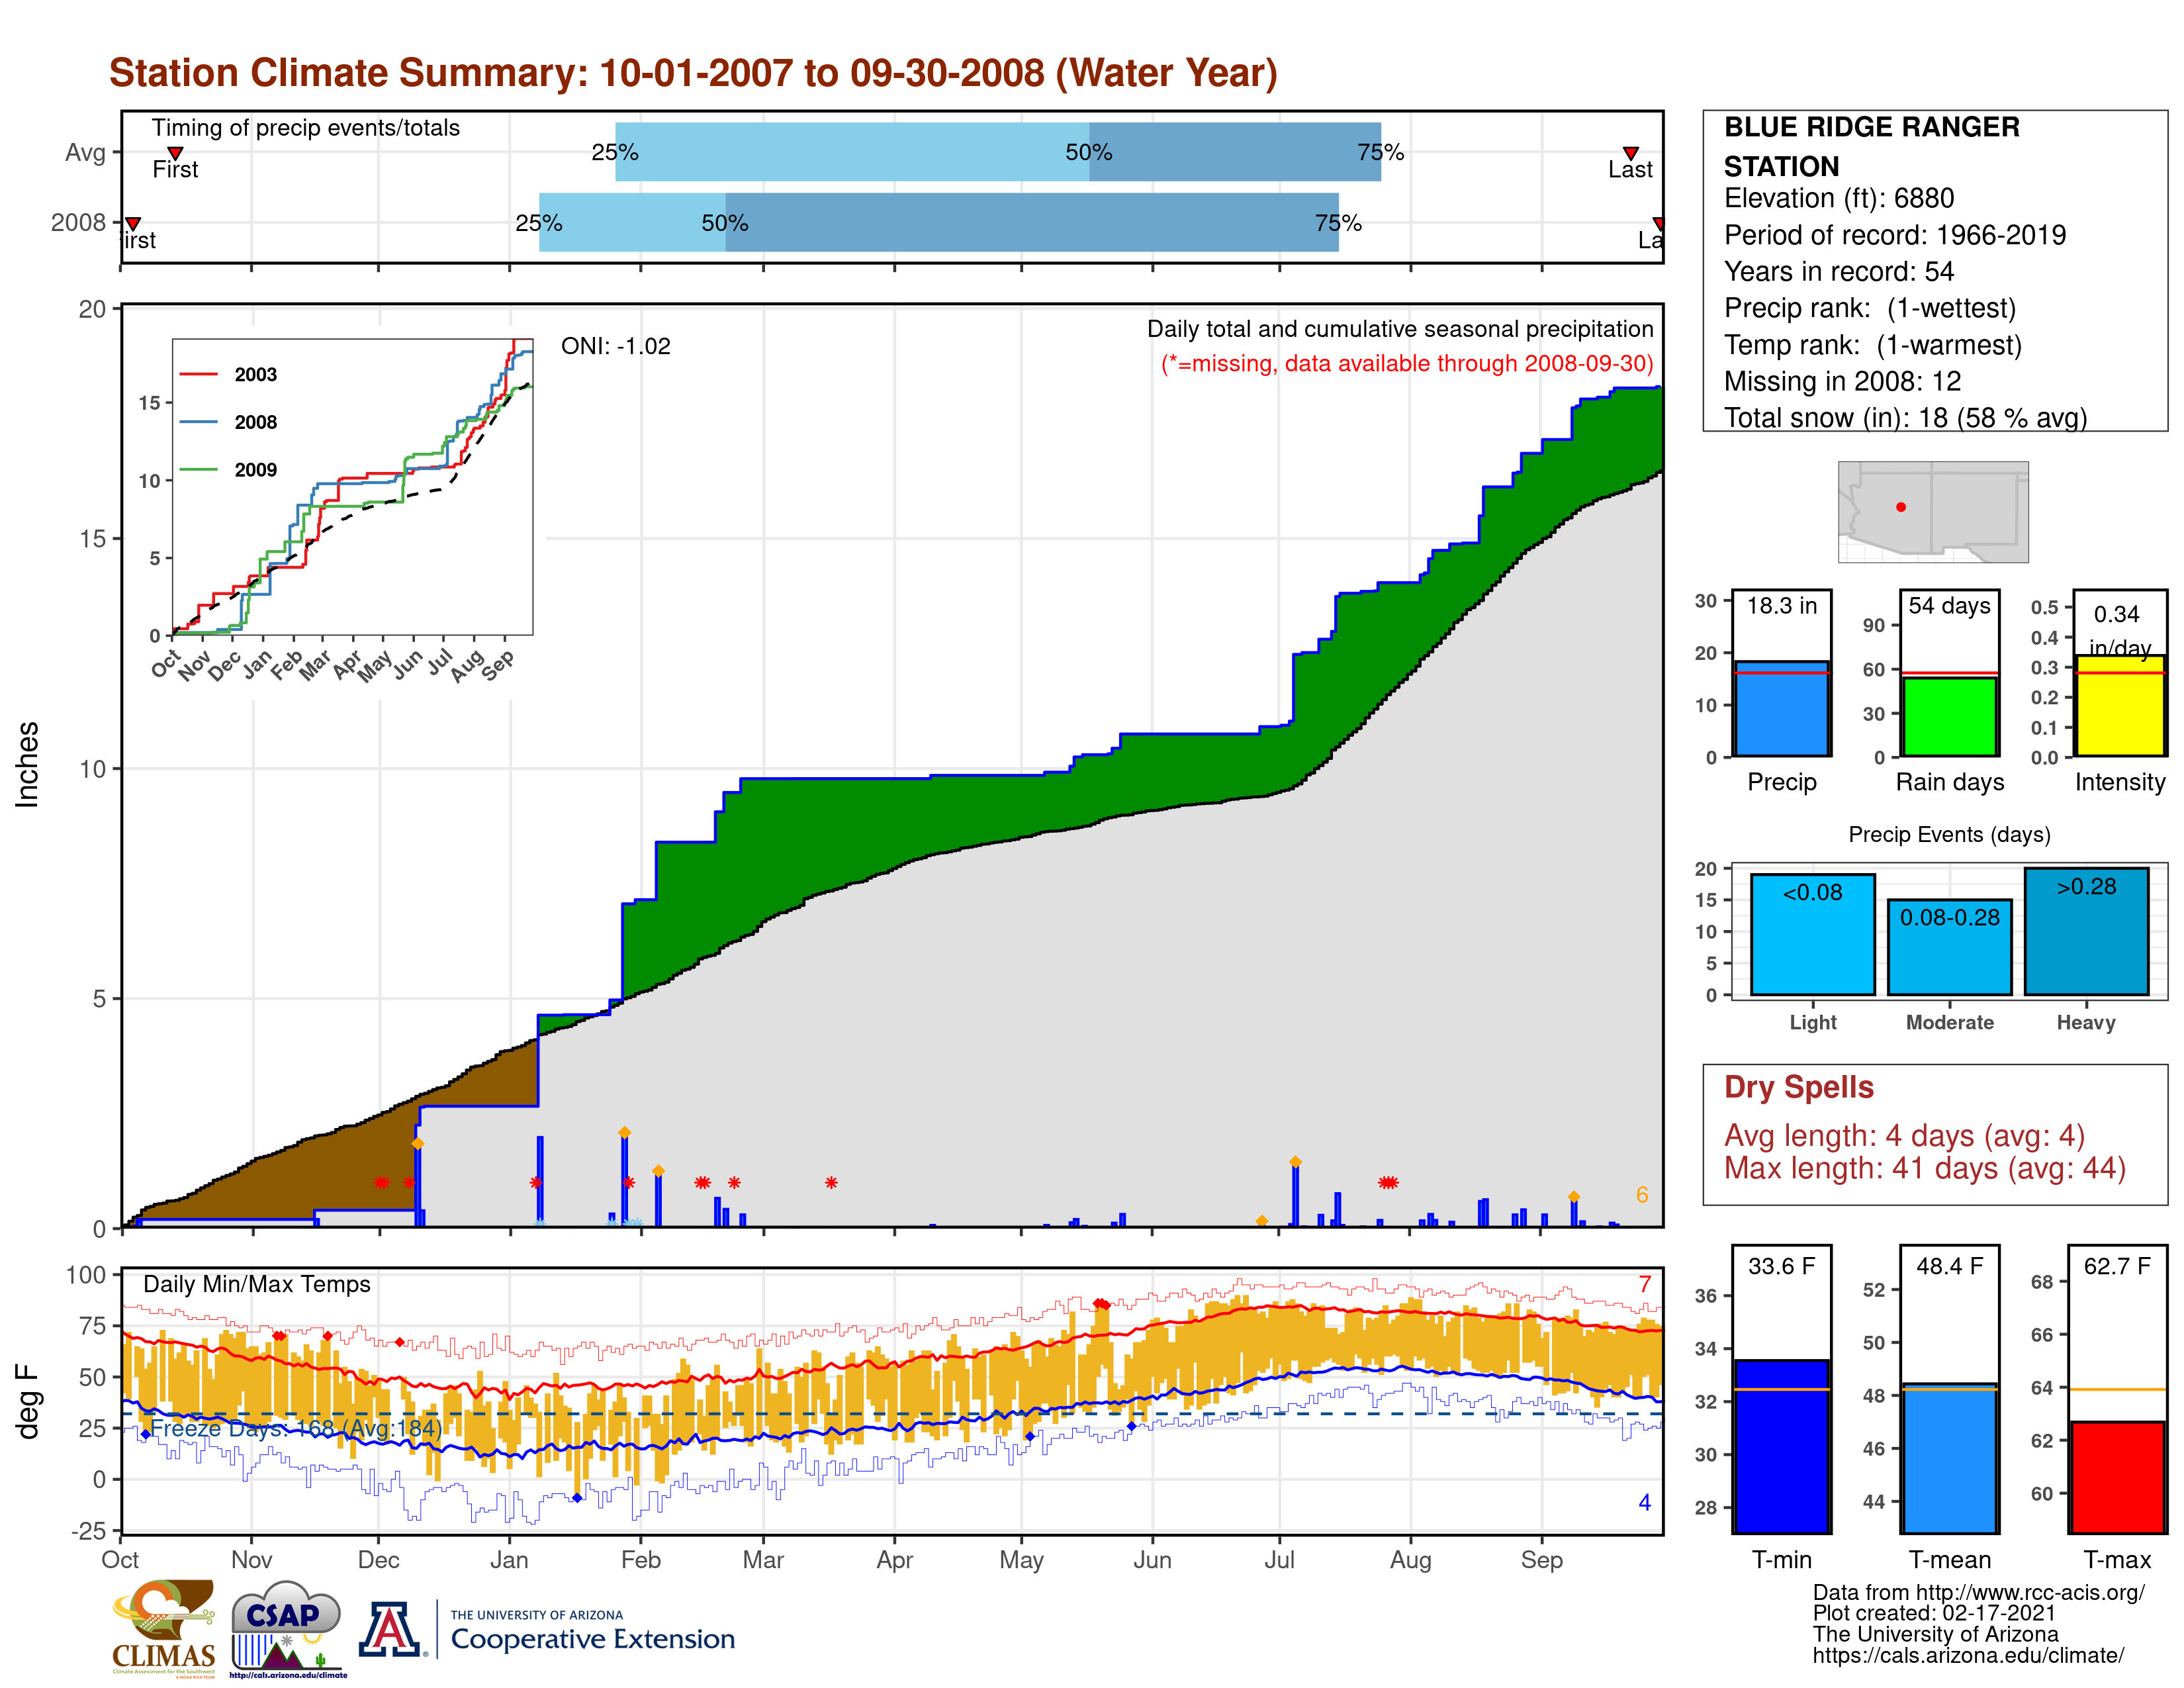The image size is (2184, 1688).
Task: Click the blue '4' count in temps plot
Action: point(1644,1502)
